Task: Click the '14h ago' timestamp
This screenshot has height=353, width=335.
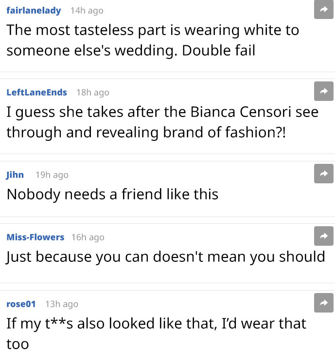Action: pyautogui.click(x=87, y=10)
